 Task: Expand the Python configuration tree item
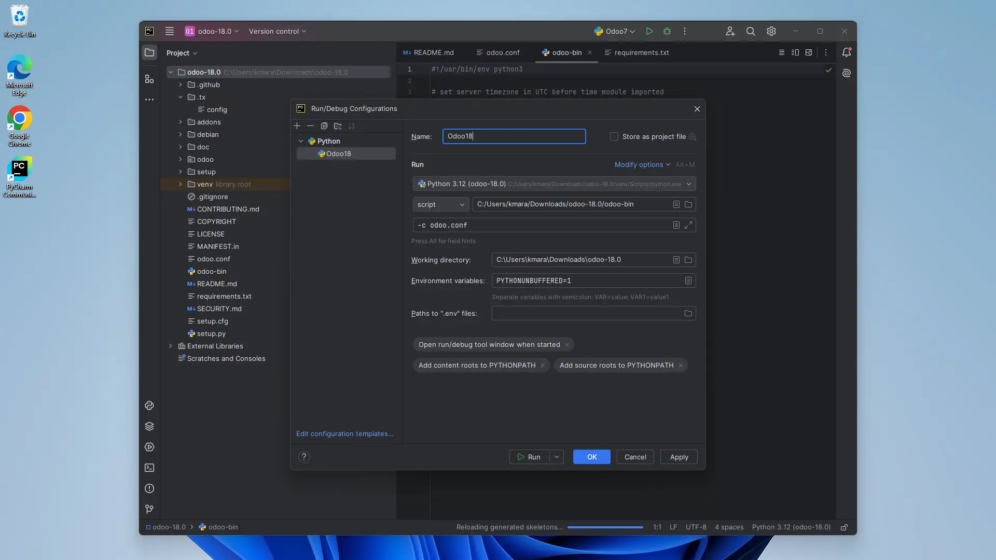click(x=300, y=141)
